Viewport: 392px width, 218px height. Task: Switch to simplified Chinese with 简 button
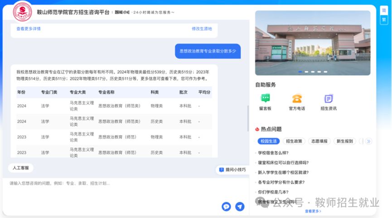384,11
